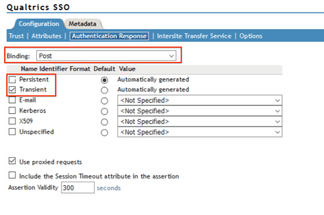Navigate to Authentication Response section
This screenshot has width=324, height=215.
[109, 36]
